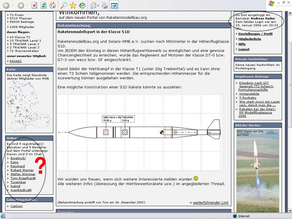Open the Hilfe link

pos(242,44)
